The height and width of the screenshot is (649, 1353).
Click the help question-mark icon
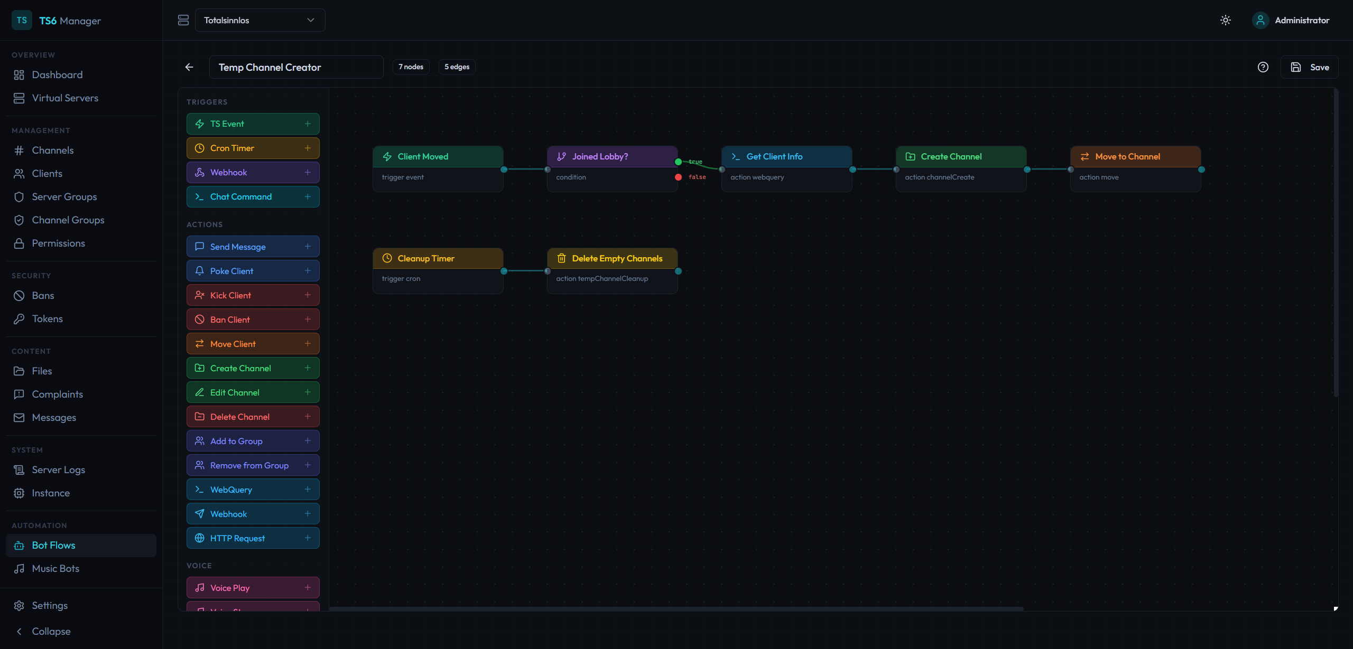point(1263,67)
